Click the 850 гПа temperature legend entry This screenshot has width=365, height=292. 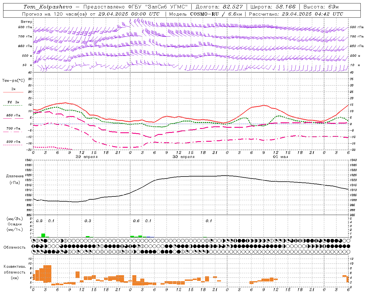[x=13, y=115]
